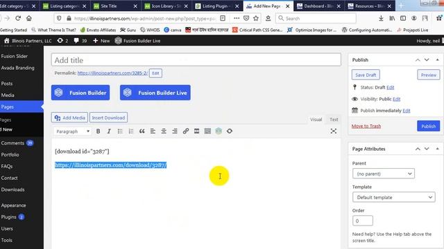
Task: Reload the browser page
Action: coord(18,19)
